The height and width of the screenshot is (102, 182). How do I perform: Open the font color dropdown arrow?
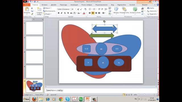86,13
